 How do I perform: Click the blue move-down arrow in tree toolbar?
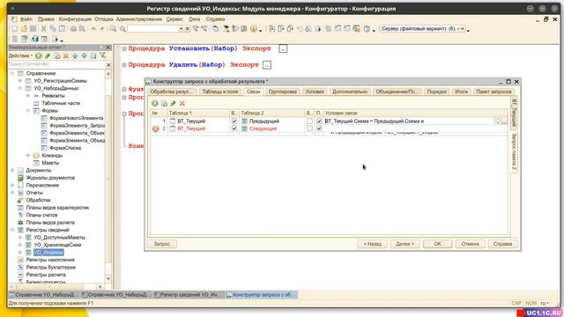[x=85, y=55]
